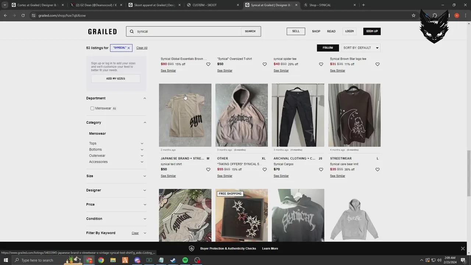Expand the Size filter section
The height and width of the screenshot is (265, 471).
click(x=144, y=176)
